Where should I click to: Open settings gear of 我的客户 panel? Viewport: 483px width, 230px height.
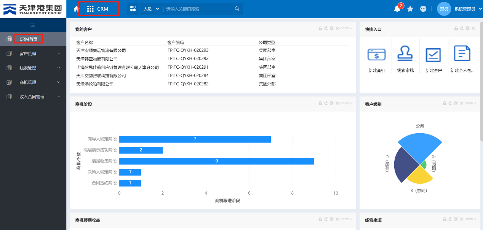pyautogui.click(x=332, y=28)
